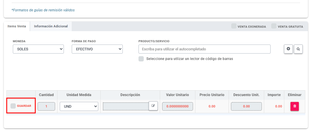Click the Producto/Servicio autocomplete field

[x=205, y=49]
